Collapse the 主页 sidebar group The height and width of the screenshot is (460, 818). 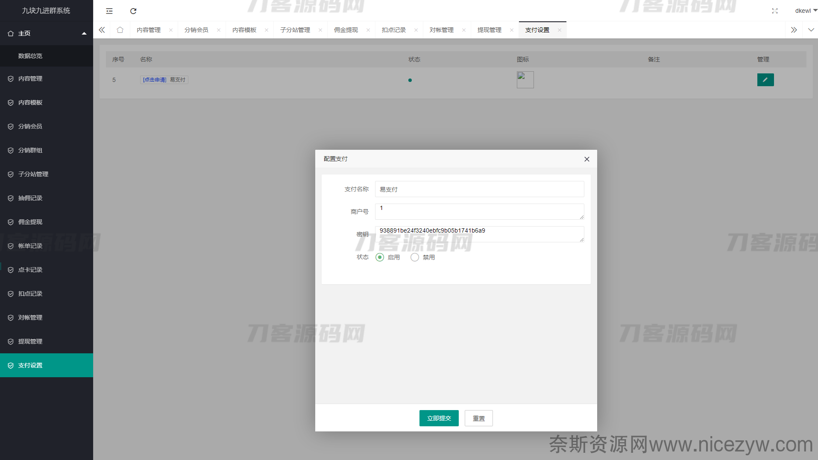pyautogui.click(x=47, y=33)
